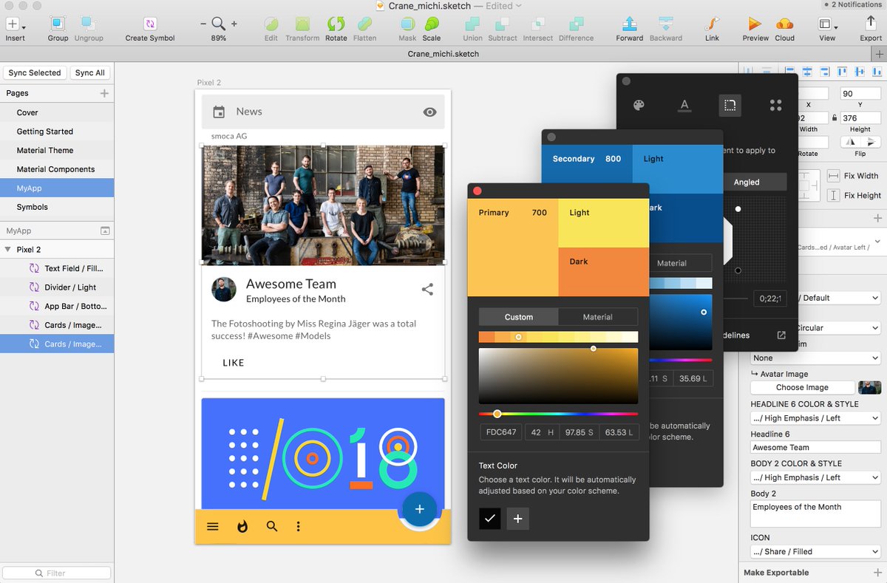The width and height of the screenshot is (887, 583).
Task: Open the View dropdown in toolbar
Action: (827, 24)
